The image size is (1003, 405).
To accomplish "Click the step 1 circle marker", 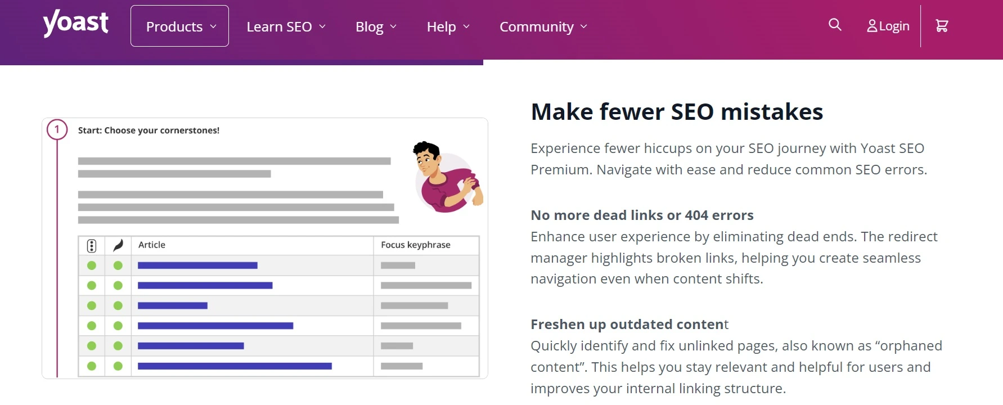I will click(56, 130).
